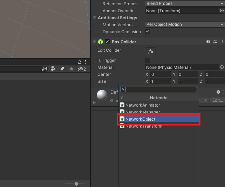
Task: Pick object for Physic Material field
Action: pyautogui.click(x=222, y=67)
